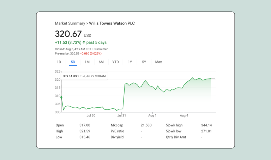Image resolution: width=271 pixels, height=160 pixels.
Task: Click the Open value 317.00
Action: [x=85, y=125]
